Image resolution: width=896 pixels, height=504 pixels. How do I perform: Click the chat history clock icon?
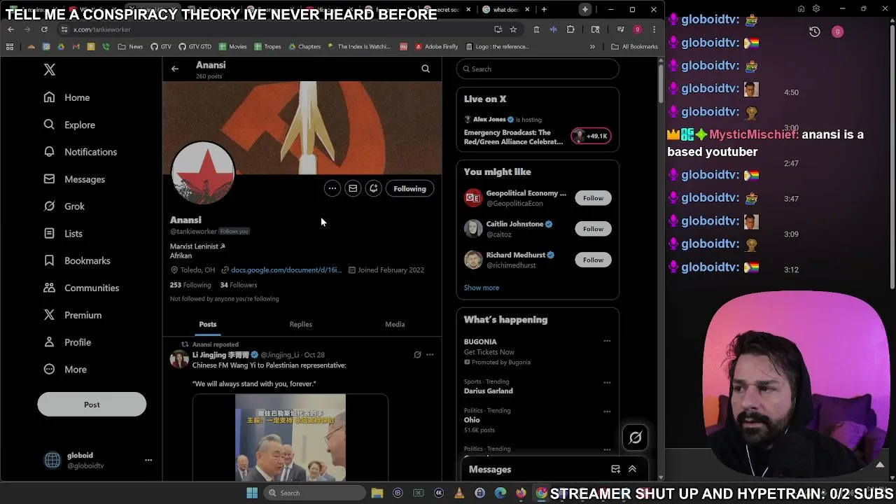pyautogui.click(x=815, y=31)
